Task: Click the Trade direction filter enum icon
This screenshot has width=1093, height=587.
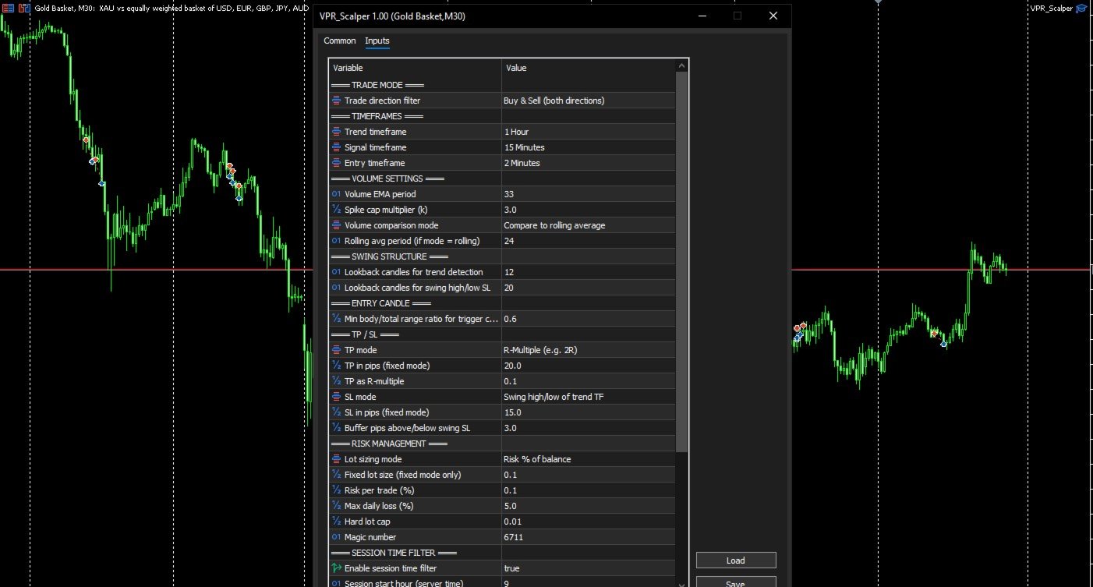Action: (336, 101)
